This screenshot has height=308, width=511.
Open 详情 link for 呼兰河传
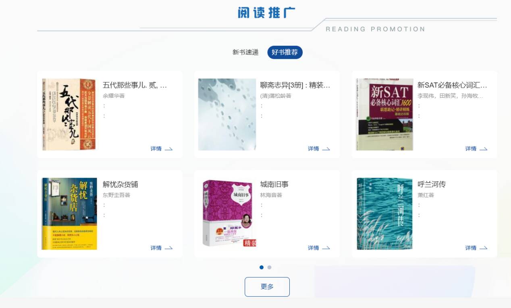point(471,248)
